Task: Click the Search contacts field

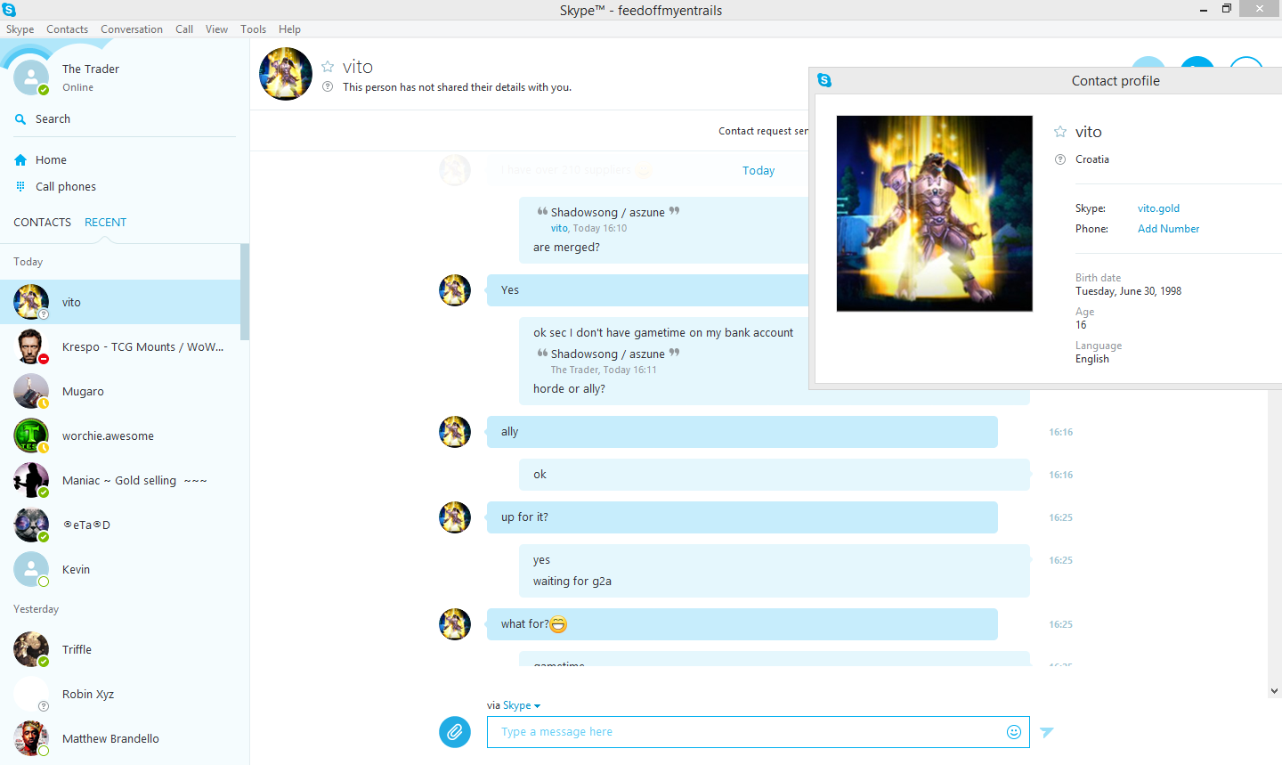Action: pyautogui.click(x=125, y=119)
